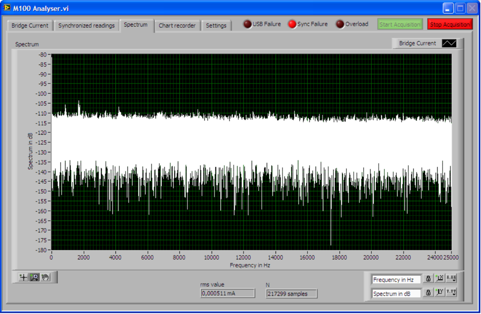
Task: Open the zoom tool options menu
Action: [38, 279]
